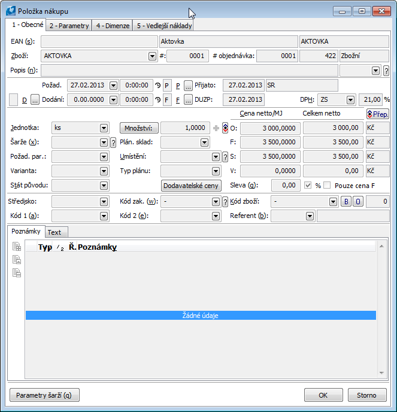
Task: Click the insert note icon beside notes table
Action: (17, 247)
